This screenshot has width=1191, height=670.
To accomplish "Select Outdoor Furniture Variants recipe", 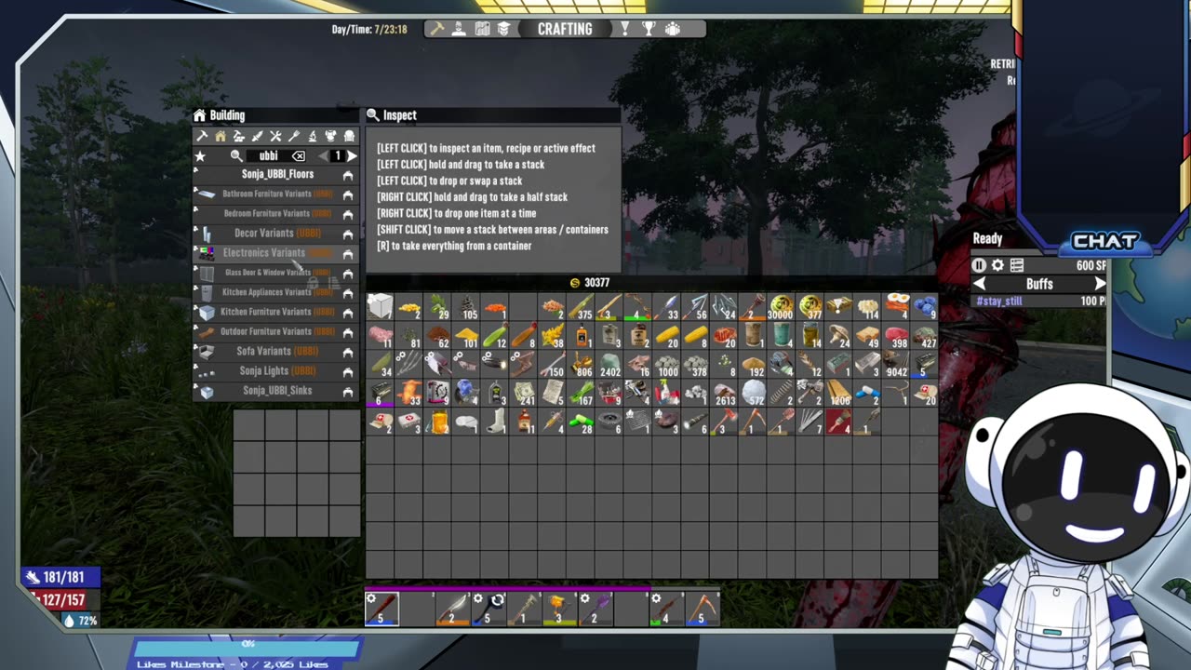I will click(x=276, y=331).
